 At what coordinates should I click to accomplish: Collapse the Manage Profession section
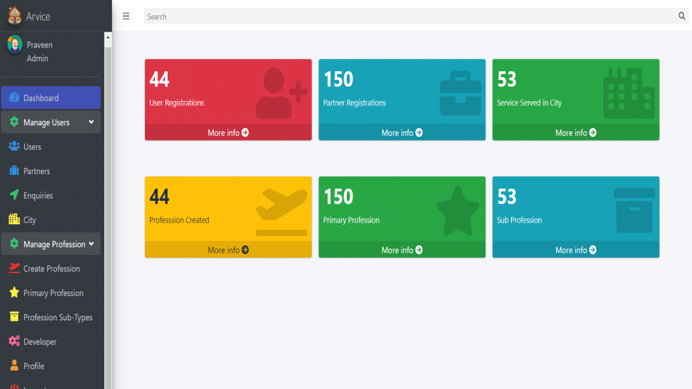[51, 244]
